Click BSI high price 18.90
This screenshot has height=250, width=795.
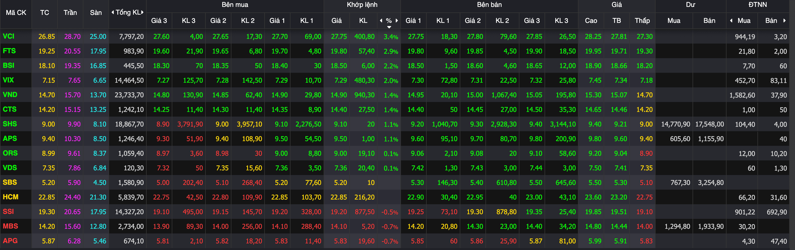click(593, 66)
